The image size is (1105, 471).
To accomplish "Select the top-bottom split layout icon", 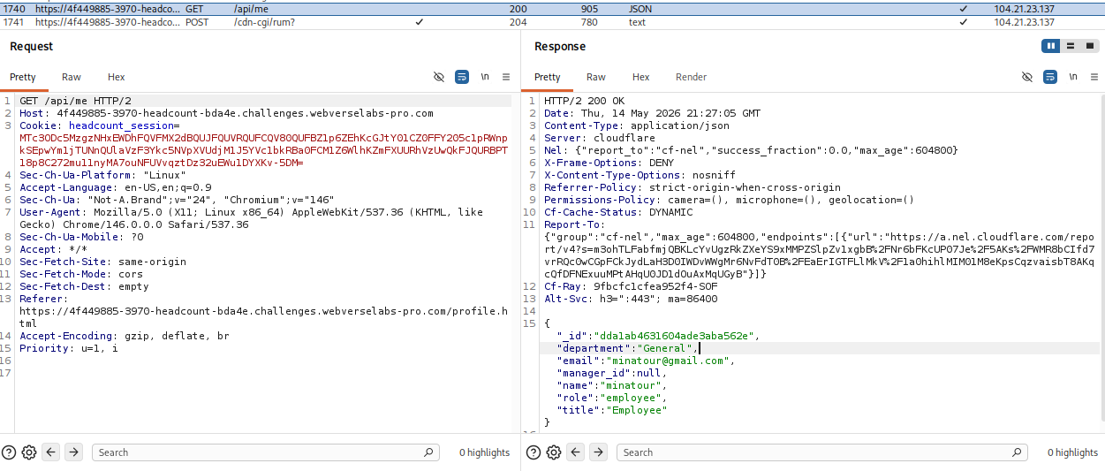I will point(1070,46).
